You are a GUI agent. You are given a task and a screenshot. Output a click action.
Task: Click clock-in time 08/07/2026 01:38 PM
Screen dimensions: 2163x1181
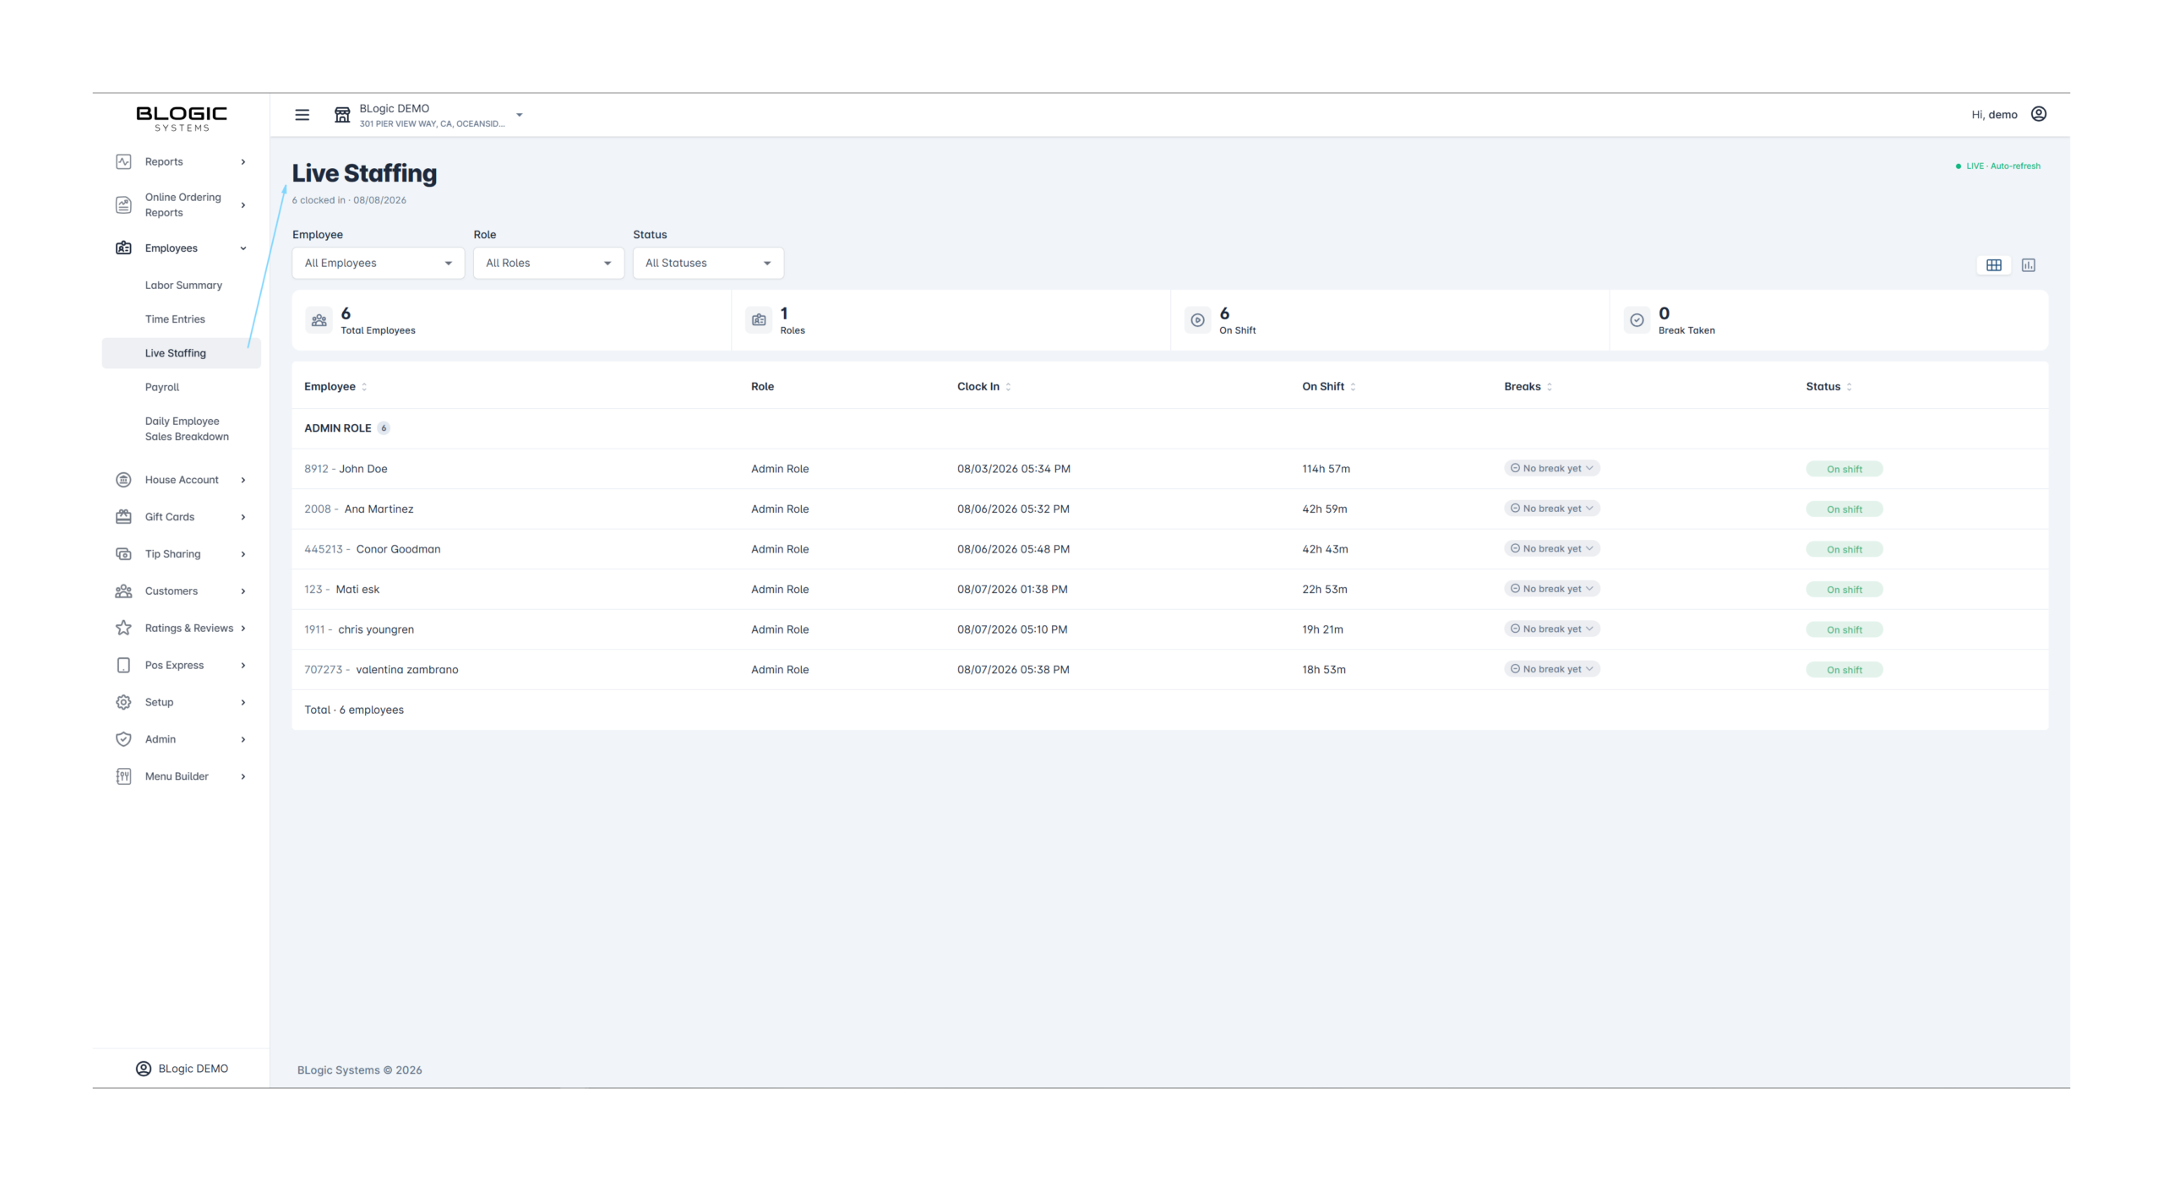[x=1012, y=590]
